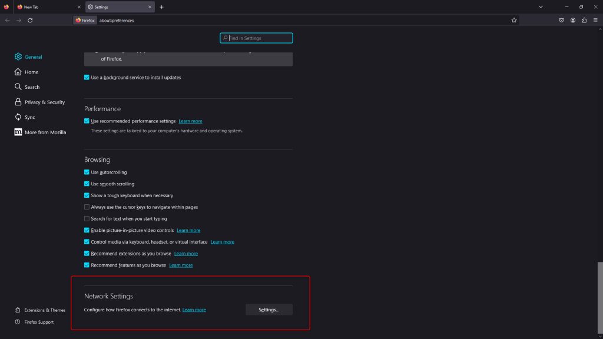Bookmark the current page
The height and width of the screenshot is (339, 603).
tap(513, 19)
